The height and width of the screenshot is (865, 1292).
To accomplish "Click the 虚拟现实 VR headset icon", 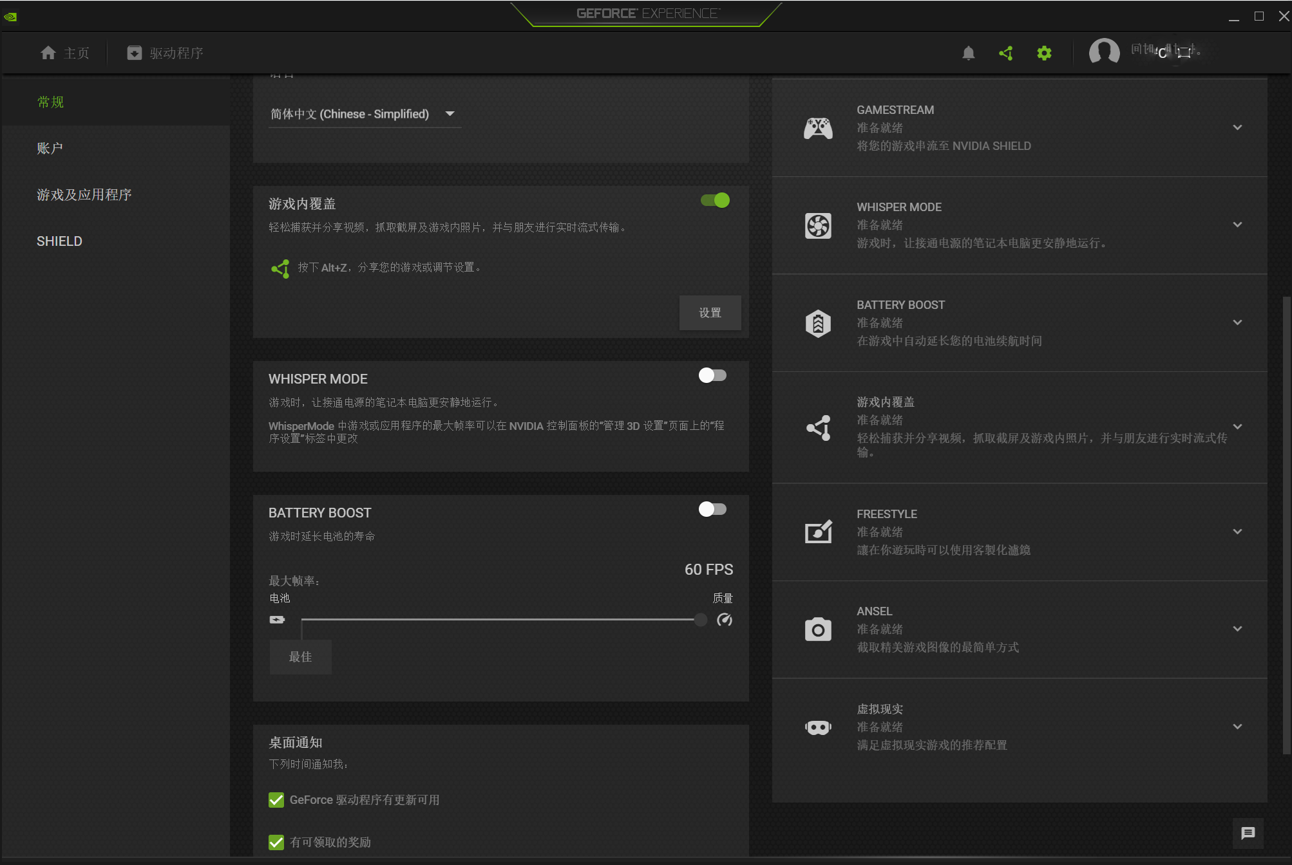I will pos(818,727).
